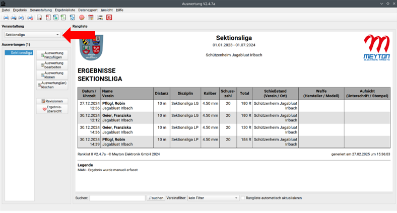Open the Veranstaltung dropdown showing Sektionsliga

tap(32, 35)
